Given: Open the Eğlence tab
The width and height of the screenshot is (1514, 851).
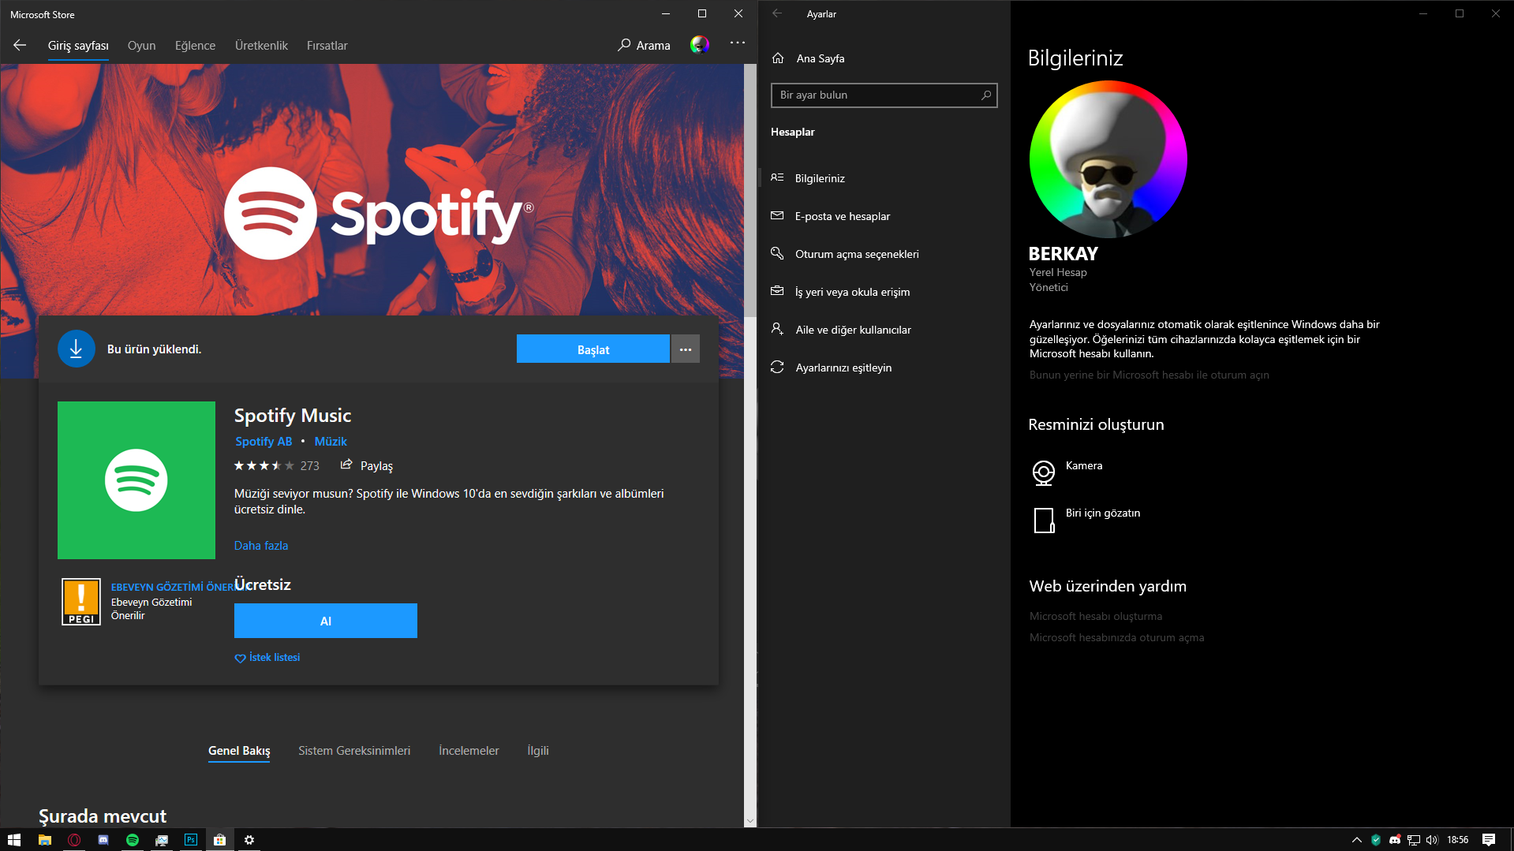Looking at the screenshot, I should coord(195,46).
